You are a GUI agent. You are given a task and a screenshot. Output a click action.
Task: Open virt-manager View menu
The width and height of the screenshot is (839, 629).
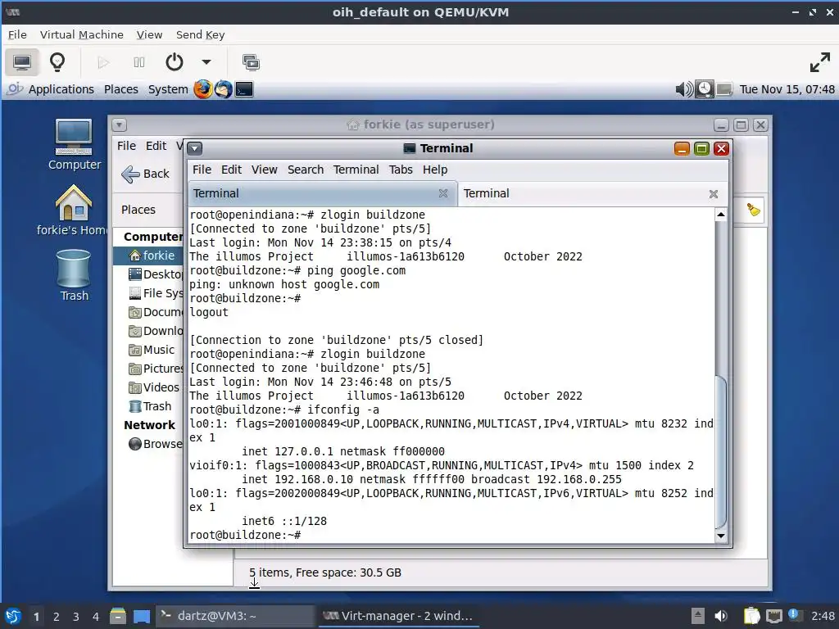click(149, 34)
